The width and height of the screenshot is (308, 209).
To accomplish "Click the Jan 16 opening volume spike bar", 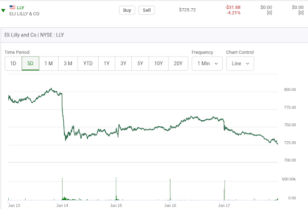I will 170,189.
